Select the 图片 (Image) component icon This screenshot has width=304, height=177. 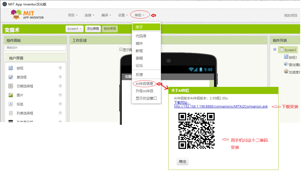[11, 95]
